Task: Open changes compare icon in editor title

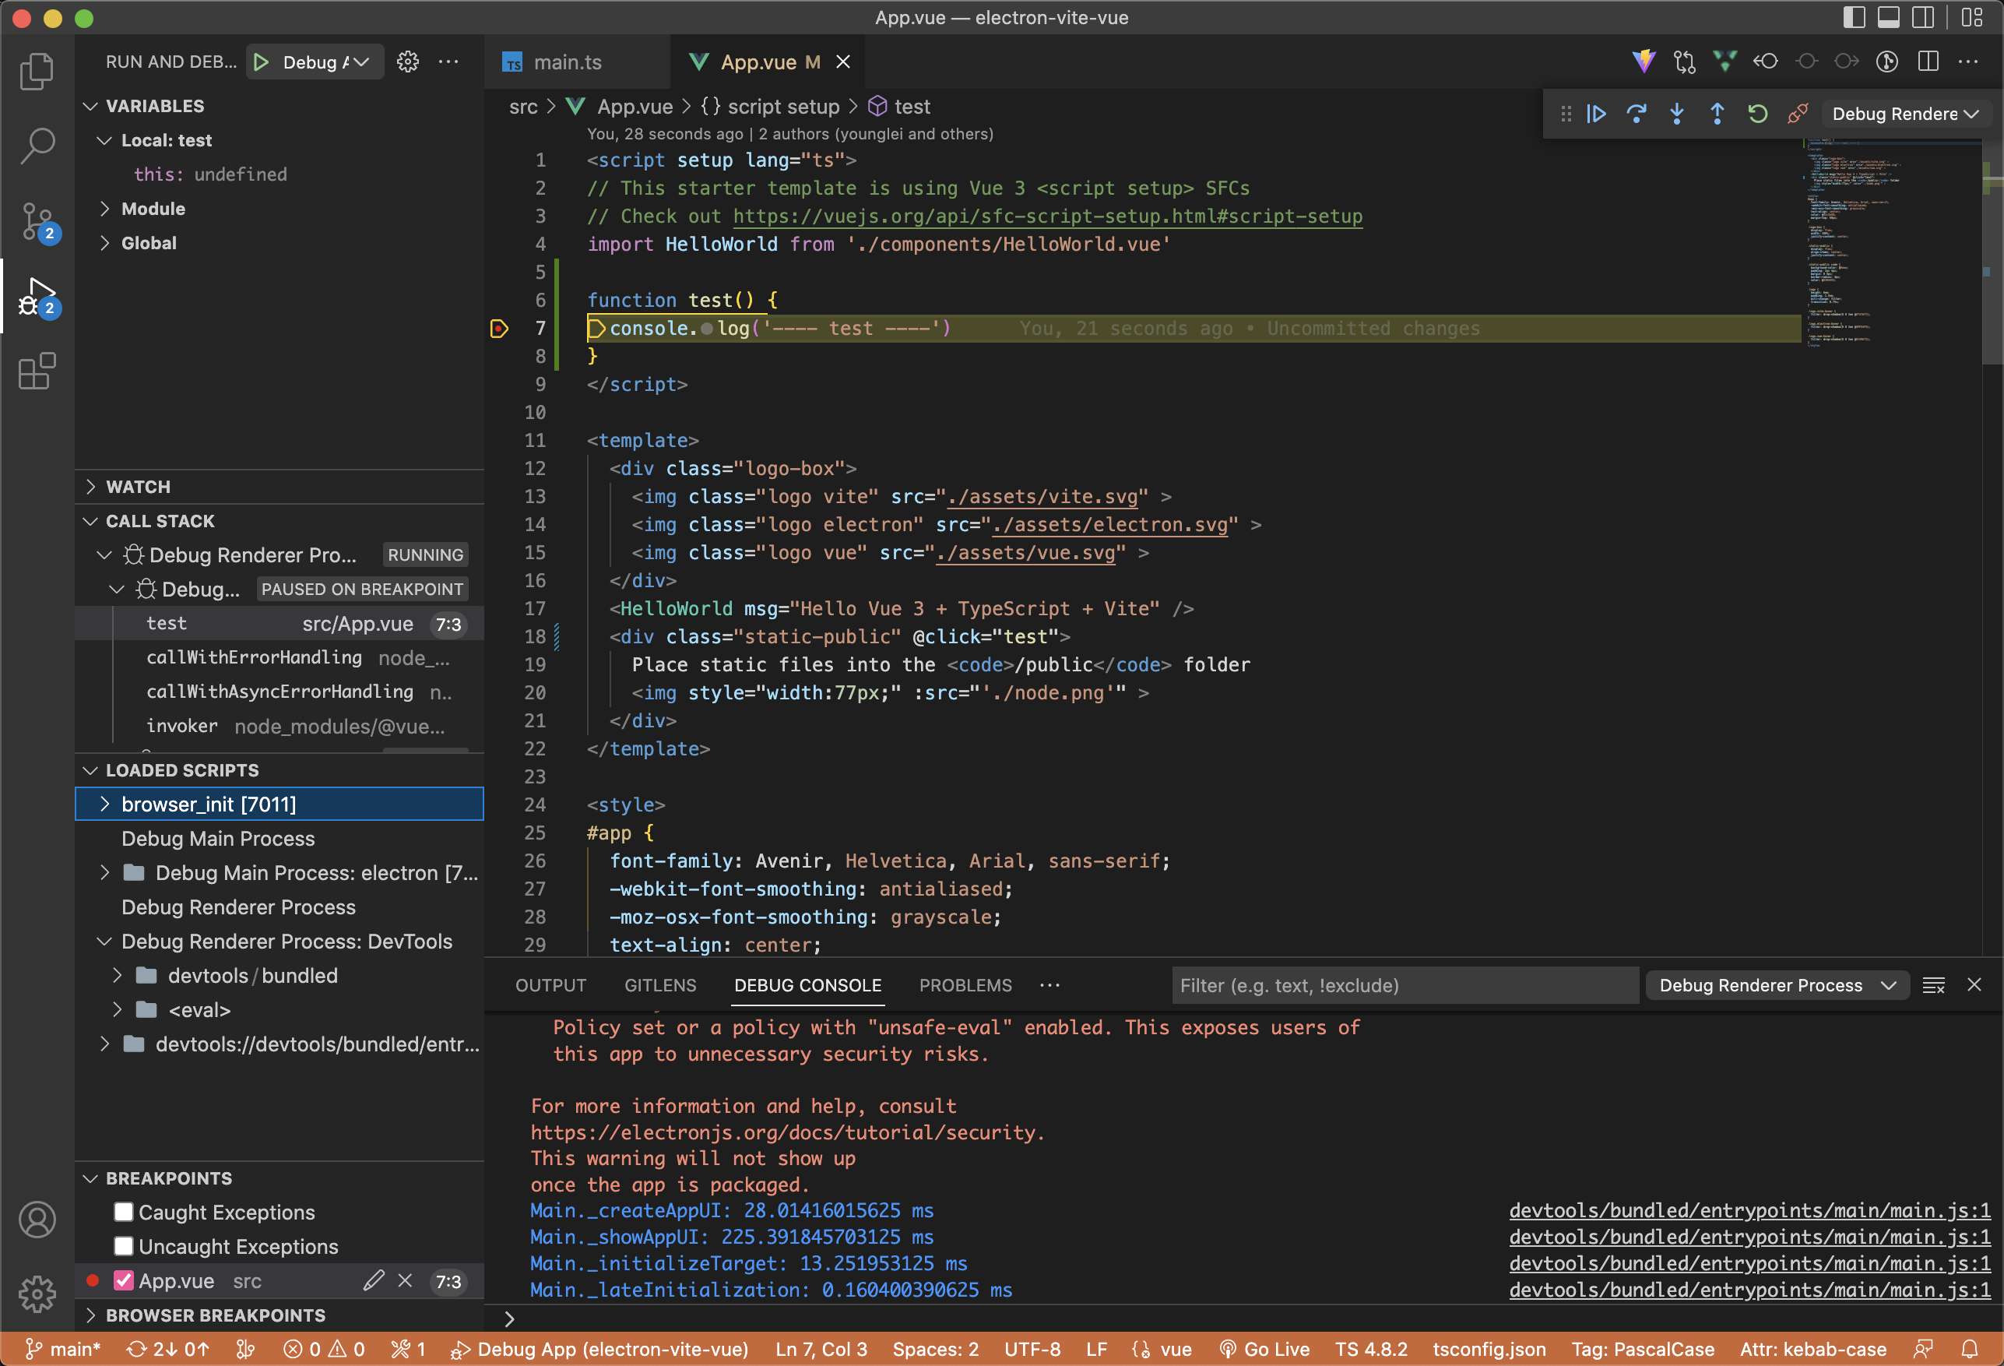Action: click(x=1684, y=62)
